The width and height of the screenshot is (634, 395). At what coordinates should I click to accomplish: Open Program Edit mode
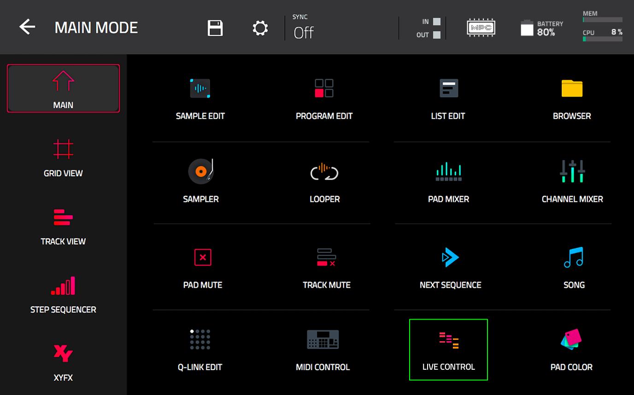pyautogui.click(x=324, y=99)
